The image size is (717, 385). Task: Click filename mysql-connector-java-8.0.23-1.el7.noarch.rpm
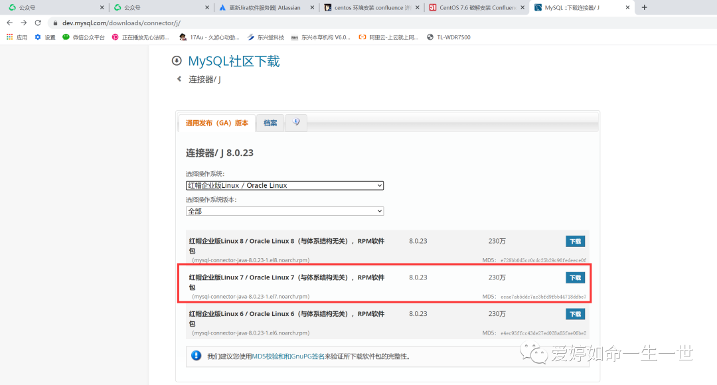point(250,296)
